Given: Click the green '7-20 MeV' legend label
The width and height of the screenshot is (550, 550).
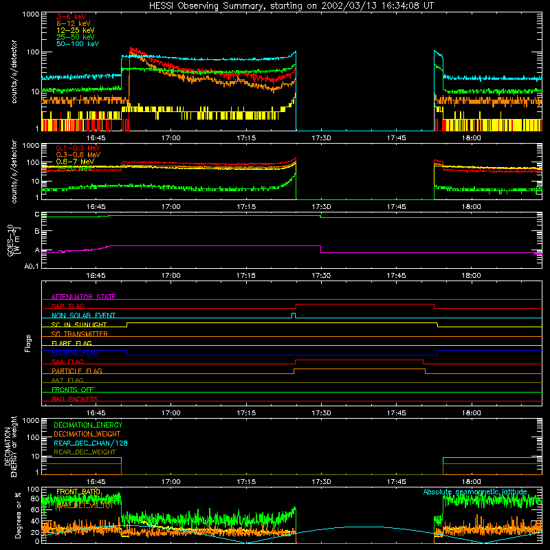Looking at the screenshot, I should pos(74,168).
